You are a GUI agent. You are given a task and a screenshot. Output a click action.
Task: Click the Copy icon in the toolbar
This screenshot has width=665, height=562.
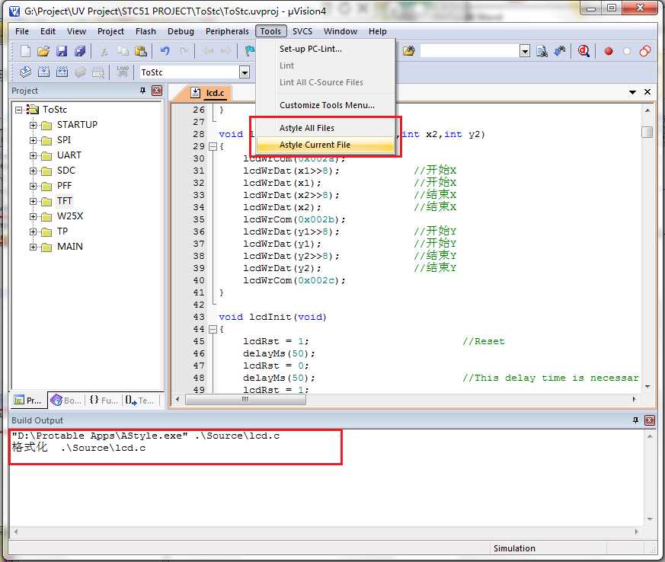point(123,51)
